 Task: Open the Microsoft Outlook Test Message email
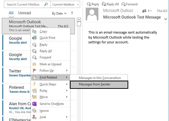(x=38, y=26)
